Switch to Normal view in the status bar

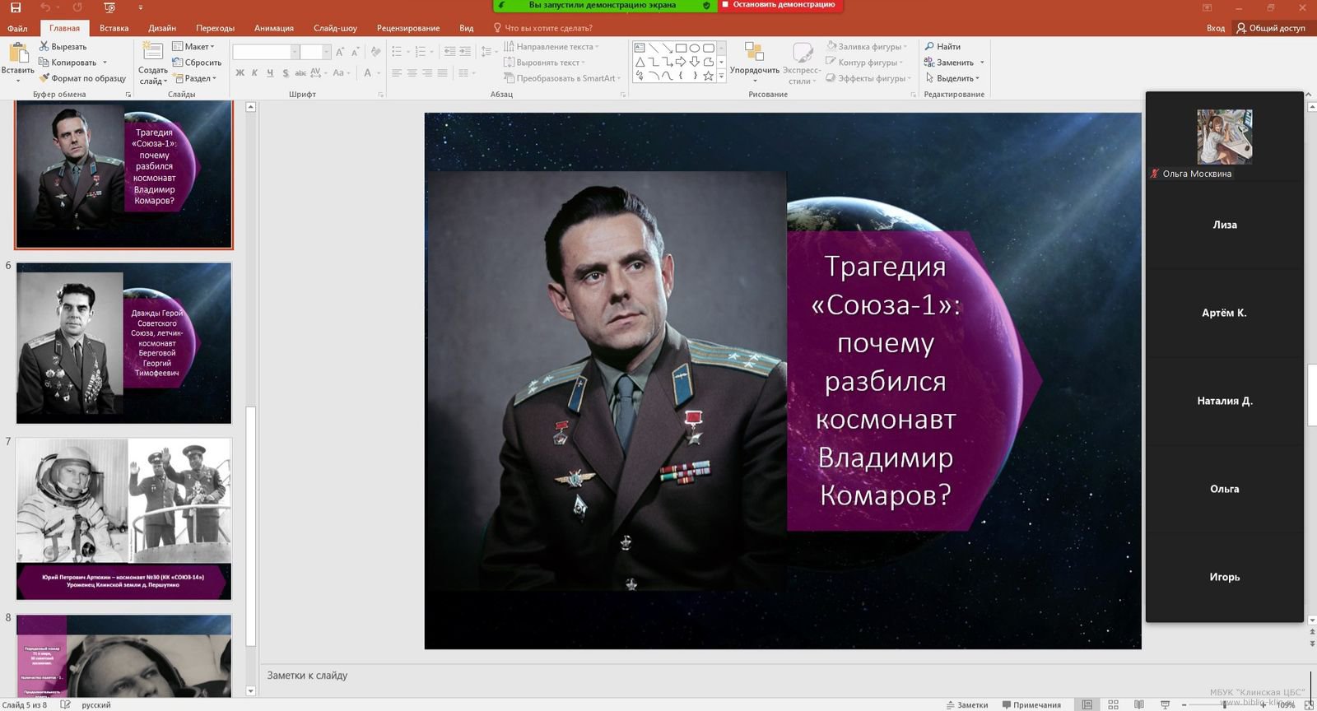click(1087, 704)
